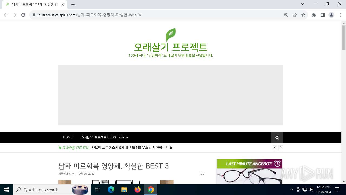This screenshot has width=346, height=195.
Task: Expand the tab search chevron
Action: coord(302,4)
